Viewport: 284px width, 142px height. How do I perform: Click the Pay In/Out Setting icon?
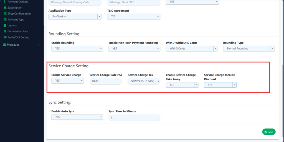(x=5, y=37)
